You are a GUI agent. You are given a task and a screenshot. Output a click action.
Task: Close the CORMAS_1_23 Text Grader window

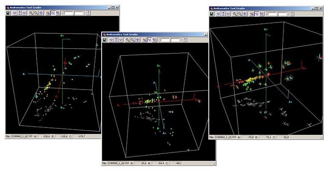[x=320, y=8]
